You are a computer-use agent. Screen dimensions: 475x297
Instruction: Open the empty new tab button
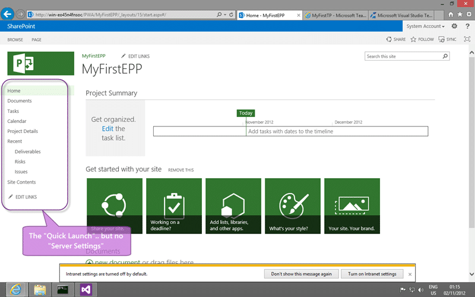(x=439, y=15)
